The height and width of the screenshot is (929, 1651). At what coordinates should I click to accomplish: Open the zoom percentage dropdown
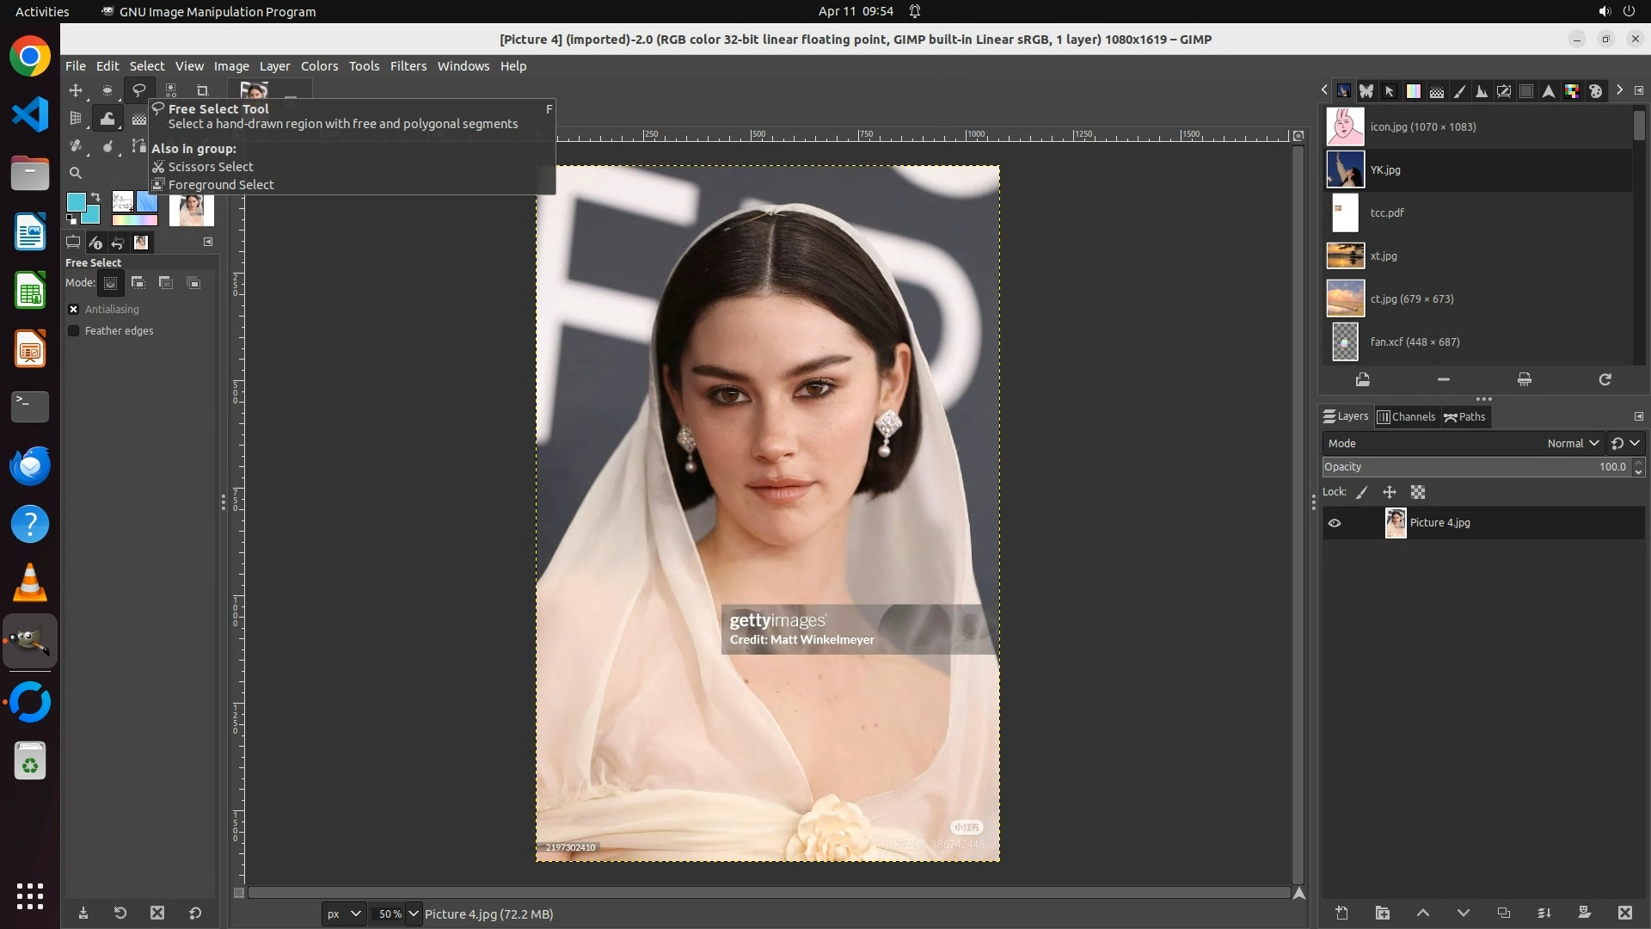tap(414, 914)
